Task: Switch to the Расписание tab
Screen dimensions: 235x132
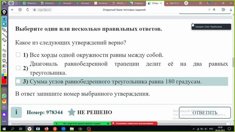Action: point(101,3)
